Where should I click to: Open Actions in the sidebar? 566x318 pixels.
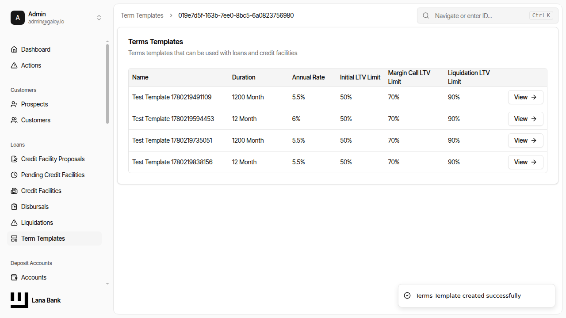[54, 65]
